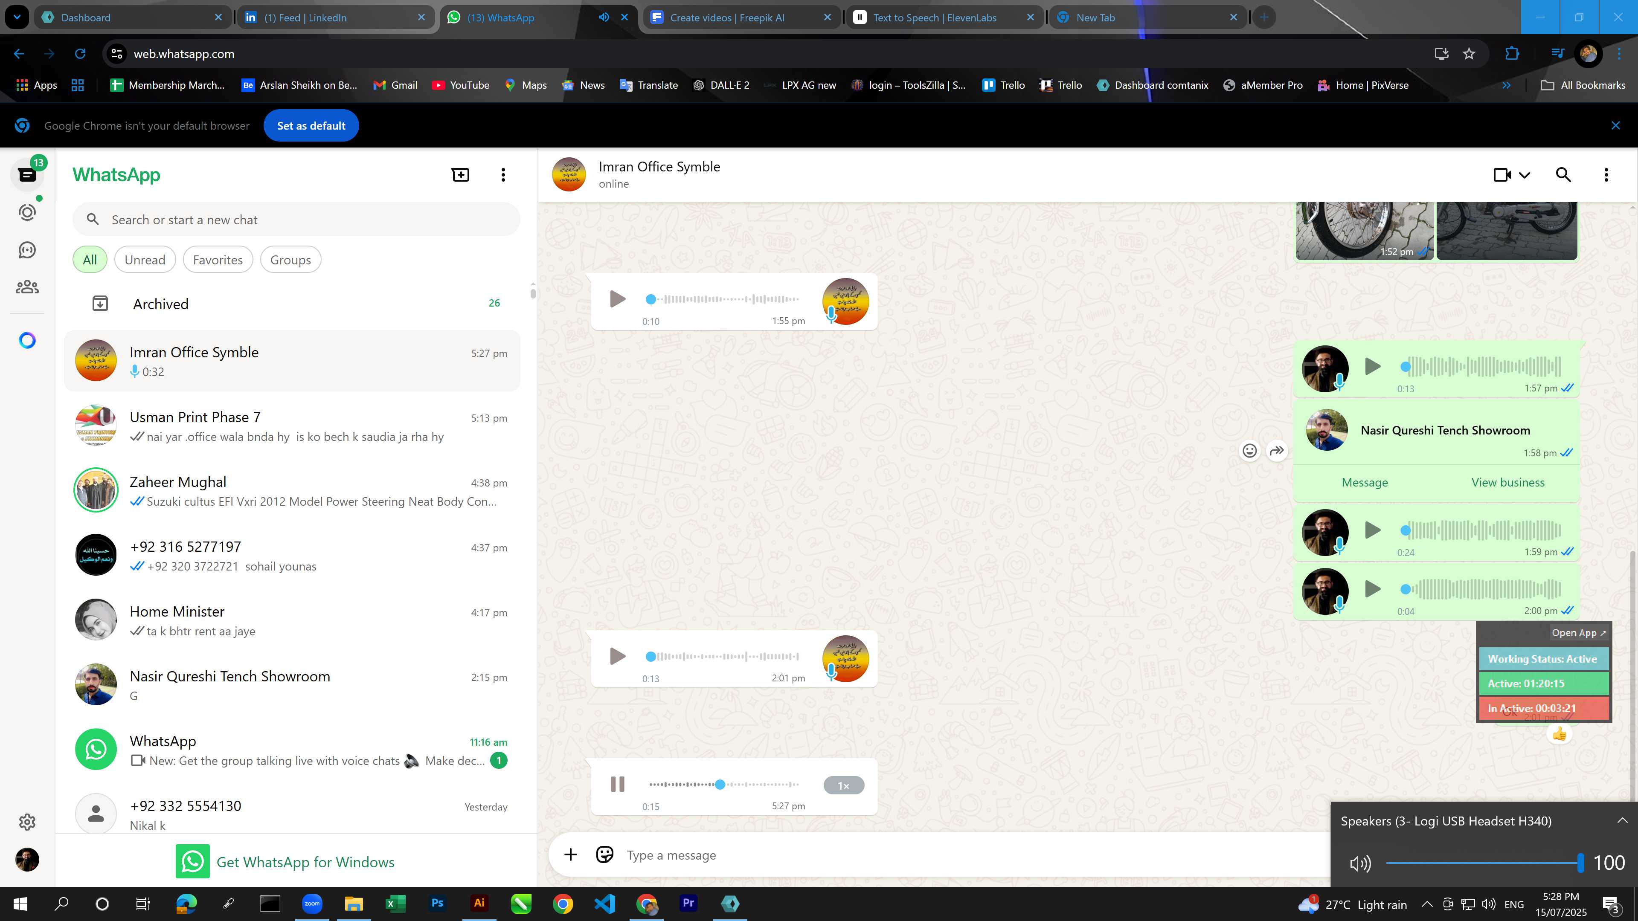Open own profile picture in sidebar
Image resolution: width=1638 pixels, height=921 pixels.
tap(27, 859)
